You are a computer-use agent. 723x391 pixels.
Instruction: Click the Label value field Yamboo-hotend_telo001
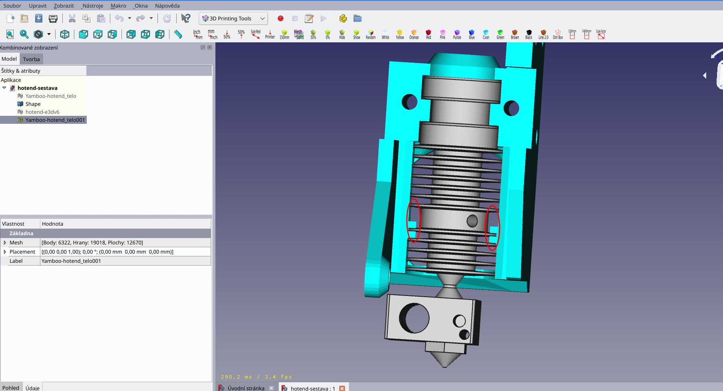[125, 261]
